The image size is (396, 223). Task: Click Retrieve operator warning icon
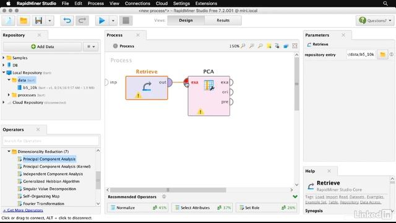(138, 95)
